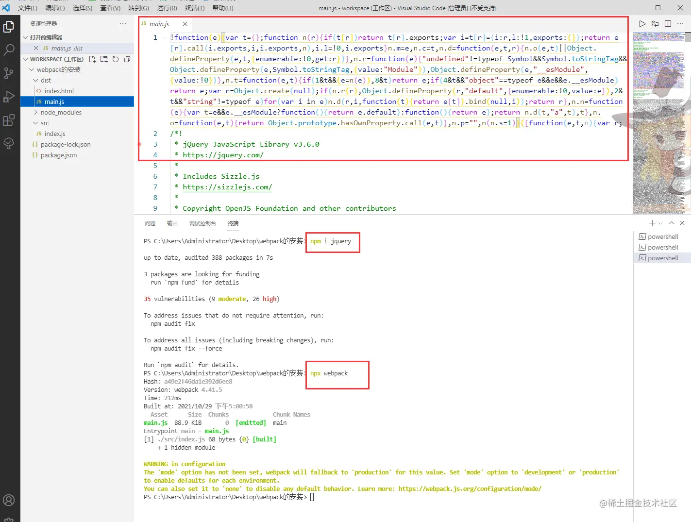Viewport: 691px width, 522px height.
Task: Collapse the 打开的编辑器 section
Action: [x=77, y=37]
